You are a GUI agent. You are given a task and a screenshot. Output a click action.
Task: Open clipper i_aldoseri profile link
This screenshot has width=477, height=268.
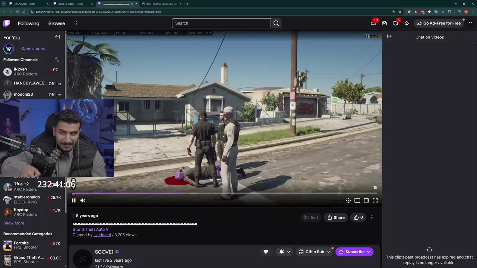102,235
